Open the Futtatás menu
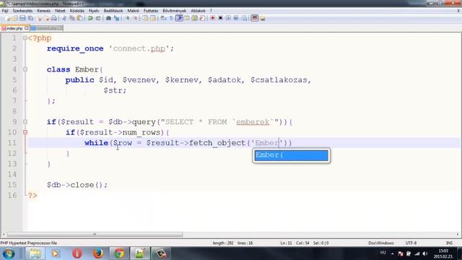462x260 pixels. (x=151, y=11)
